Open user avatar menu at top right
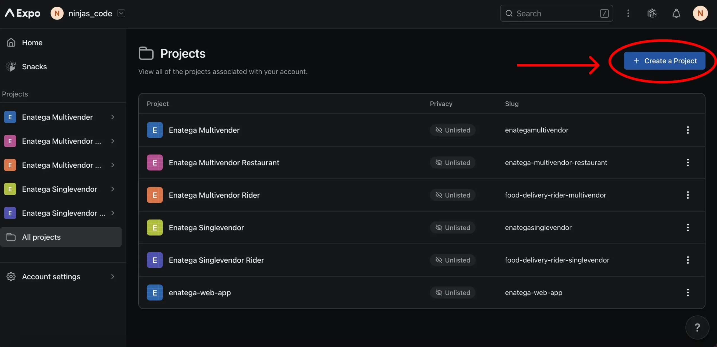717x347 pixels. coord(700,13)
